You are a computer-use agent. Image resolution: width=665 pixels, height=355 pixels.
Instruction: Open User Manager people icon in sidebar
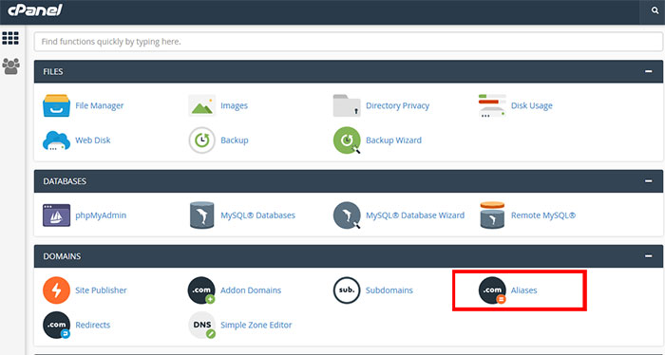pos(10,66)
